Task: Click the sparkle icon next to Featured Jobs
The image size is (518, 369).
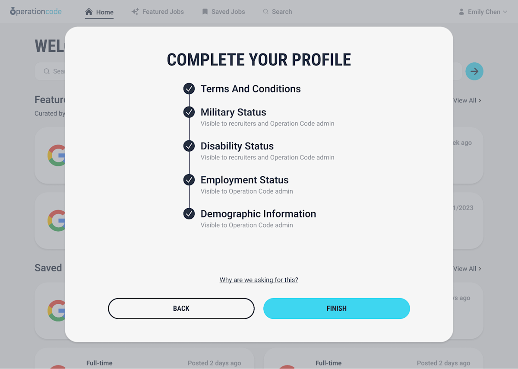Action: point(134,11)
